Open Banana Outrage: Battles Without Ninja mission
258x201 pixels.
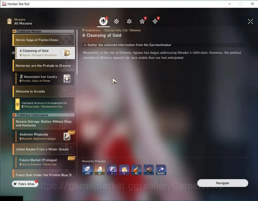44,123
